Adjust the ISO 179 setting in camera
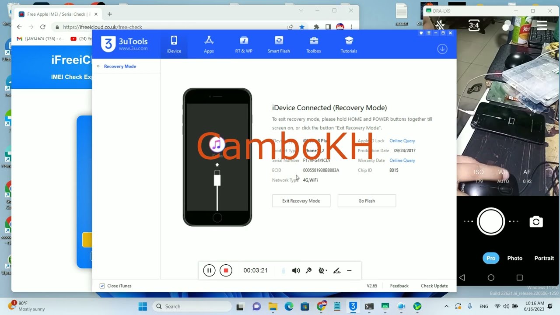The height and width of the screenshot is (315, 560). tap(479, 176)
